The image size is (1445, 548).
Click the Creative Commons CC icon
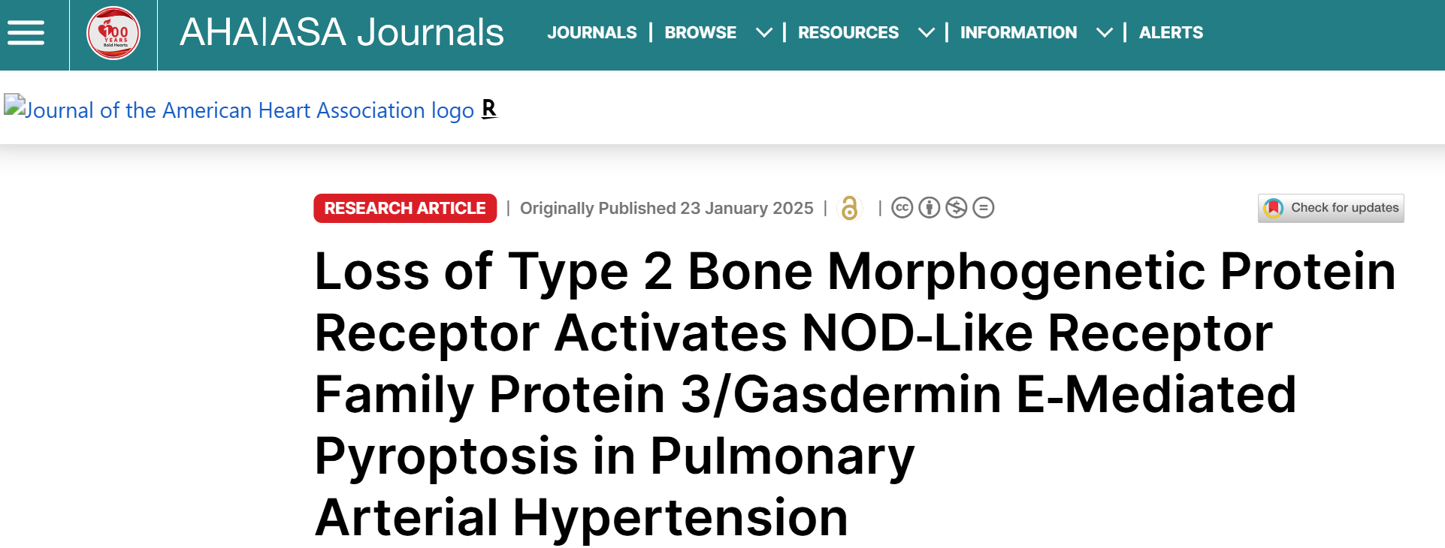pos(902,208)
